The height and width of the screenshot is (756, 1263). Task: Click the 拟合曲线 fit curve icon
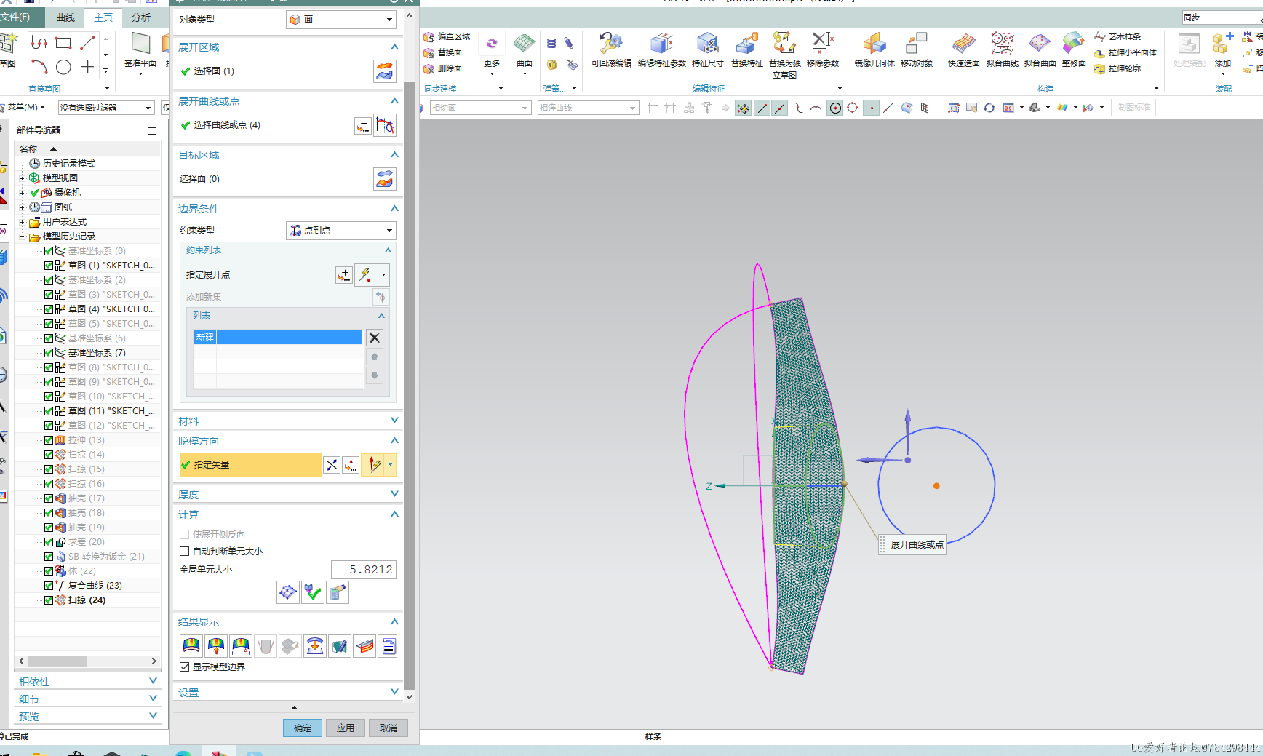click(1002, 50)
